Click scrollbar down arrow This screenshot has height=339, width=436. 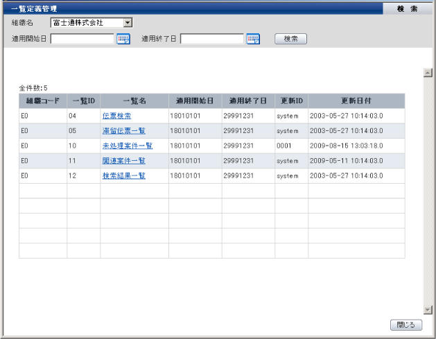pos(428,309)
